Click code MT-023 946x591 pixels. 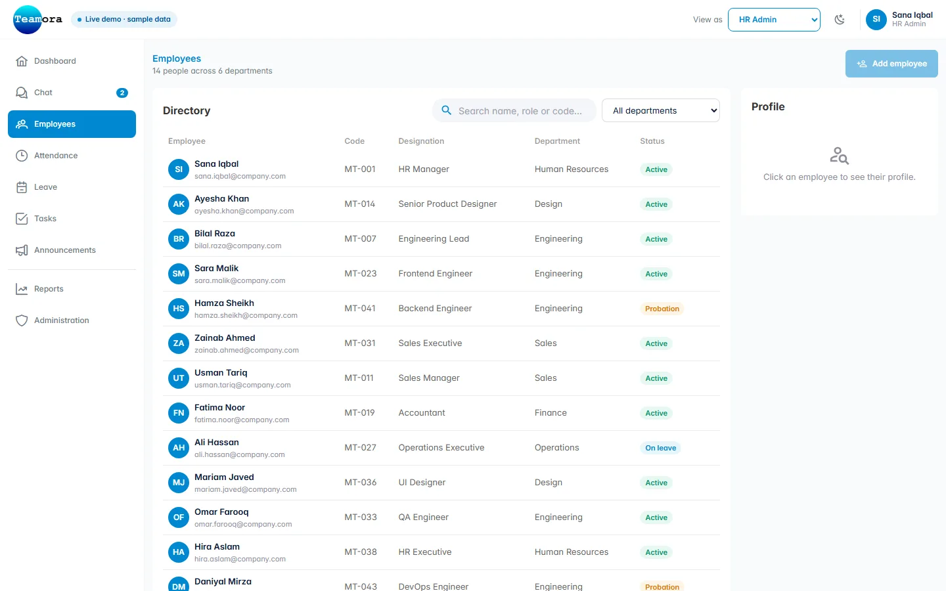point(361,274)
